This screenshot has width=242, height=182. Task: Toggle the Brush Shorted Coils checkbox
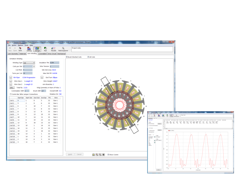[x=67, y=57]
